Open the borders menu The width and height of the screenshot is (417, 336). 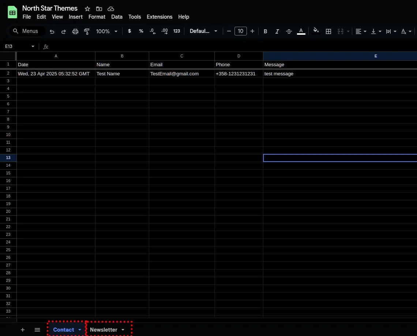click(x=328, y=31)
